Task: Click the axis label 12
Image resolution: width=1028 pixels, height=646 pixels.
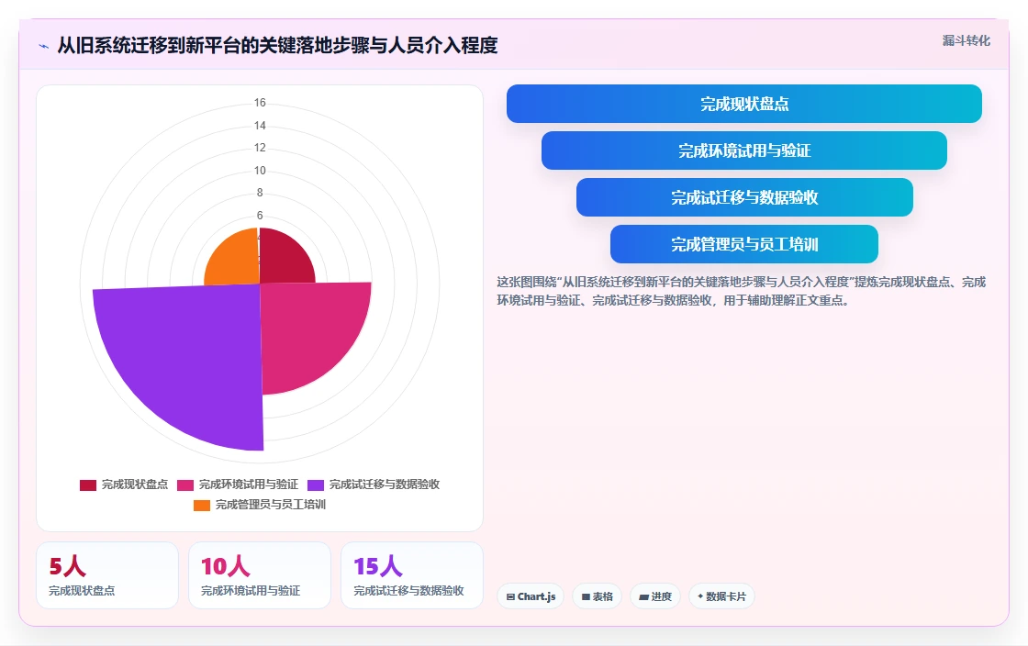Action: point(260,148)
